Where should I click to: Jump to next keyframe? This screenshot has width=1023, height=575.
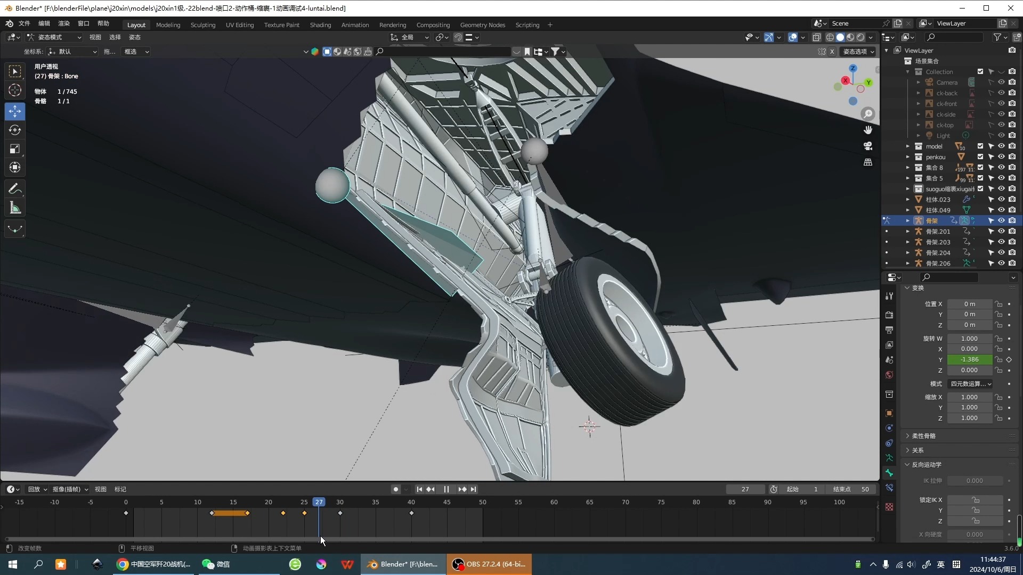[x=462, y=489]
